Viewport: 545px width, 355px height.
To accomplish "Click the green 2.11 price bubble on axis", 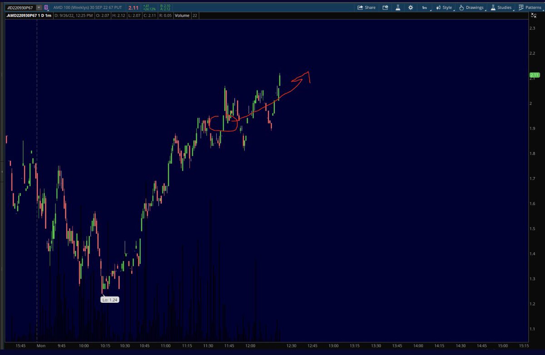I will (x=534, y=75).
